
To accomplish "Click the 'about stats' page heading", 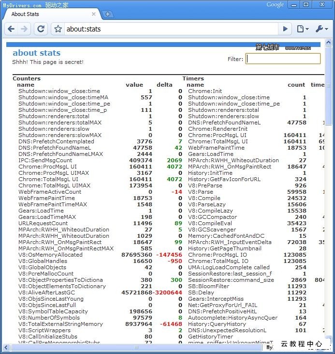I will pyautogui.click(x=37, y=53).
